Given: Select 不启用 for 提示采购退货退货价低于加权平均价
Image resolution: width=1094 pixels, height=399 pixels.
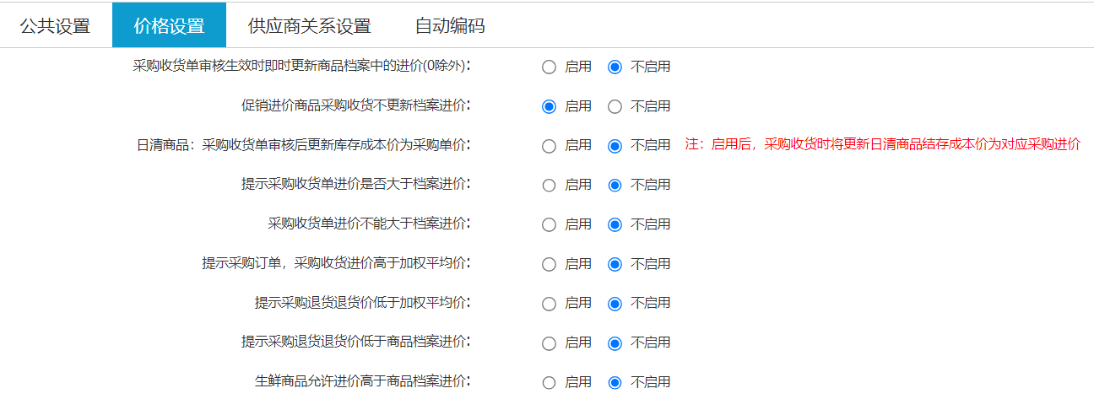Looking at the screenshot, I should point(615,303).
